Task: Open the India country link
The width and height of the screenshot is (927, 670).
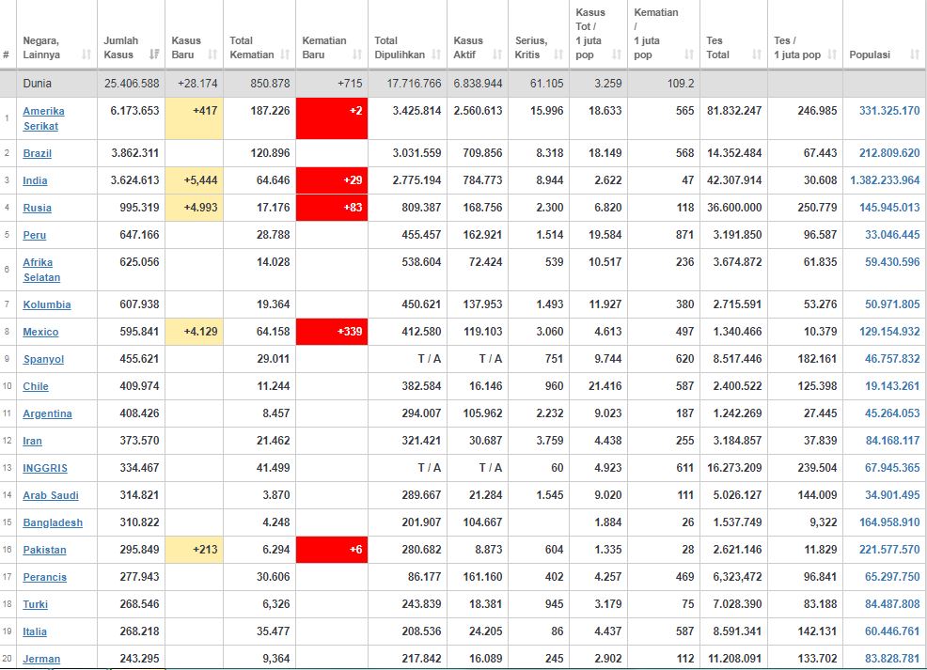Action: [x=35, y=180]
